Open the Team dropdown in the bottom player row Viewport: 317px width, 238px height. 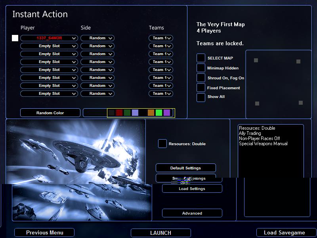pyautogui.click(x=161, y=94)
